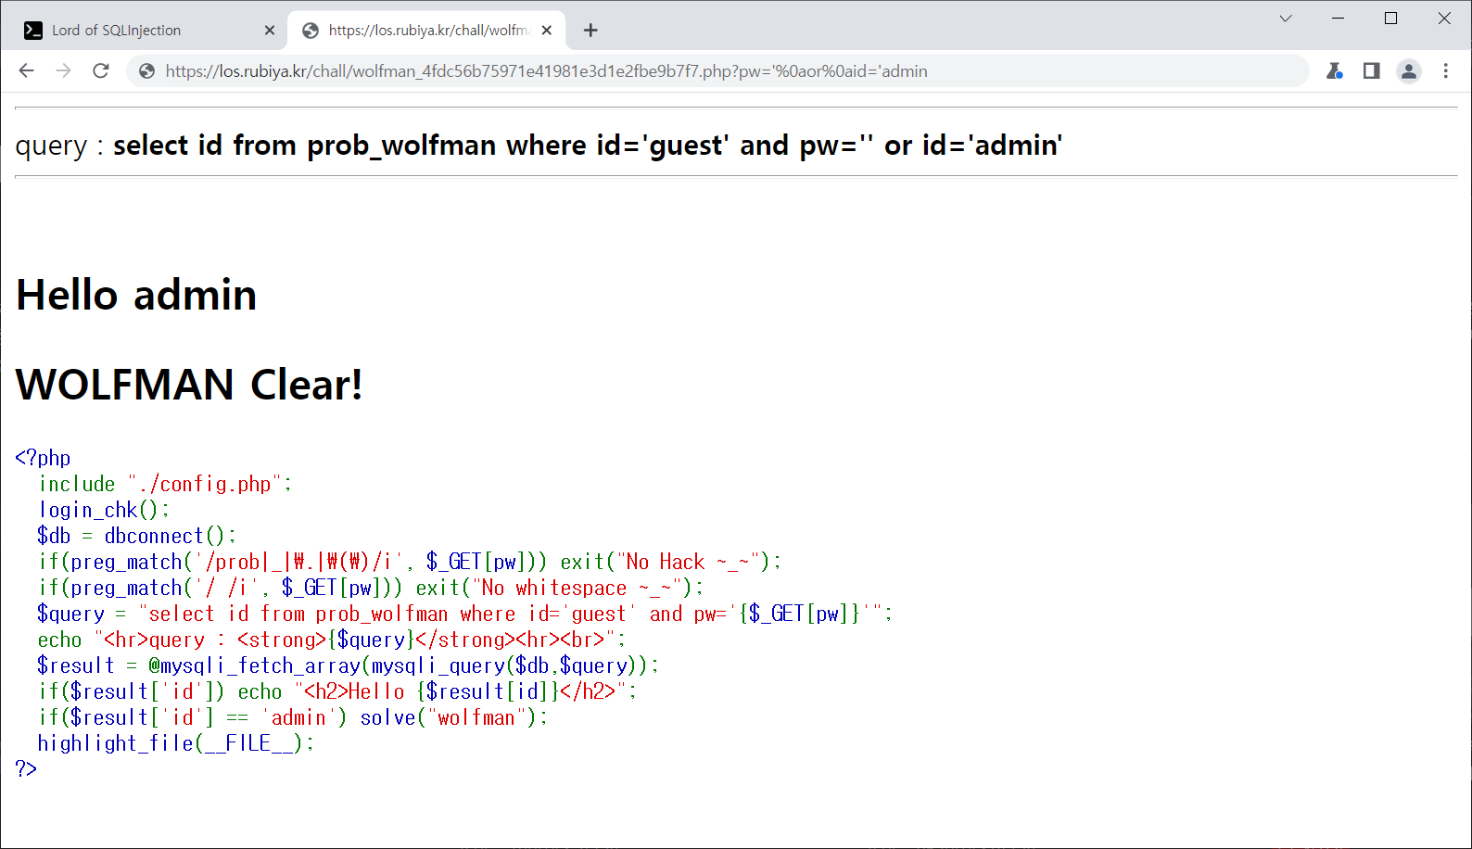Click the 'Hello admin' heading
Viewport: 1472px width, 849px height.
click(136, 295)
